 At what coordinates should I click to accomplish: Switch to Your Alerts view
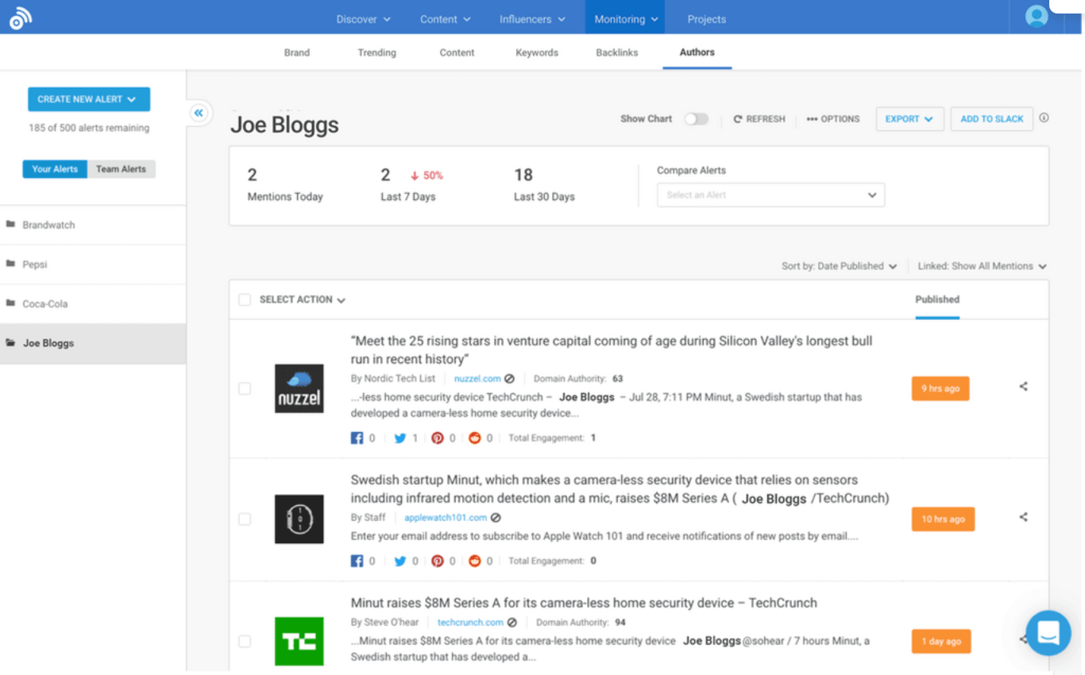(55, 169)
